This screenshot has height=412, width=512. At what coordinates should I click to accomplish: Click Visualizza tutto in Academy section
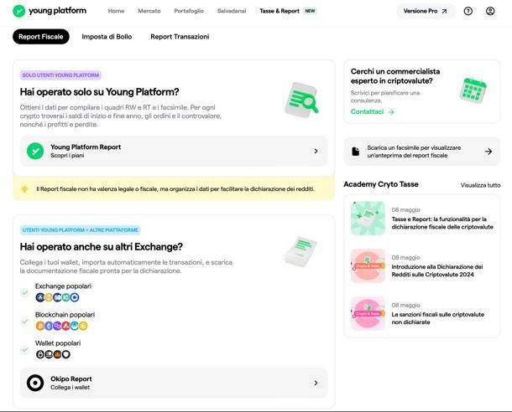point(480,185)
